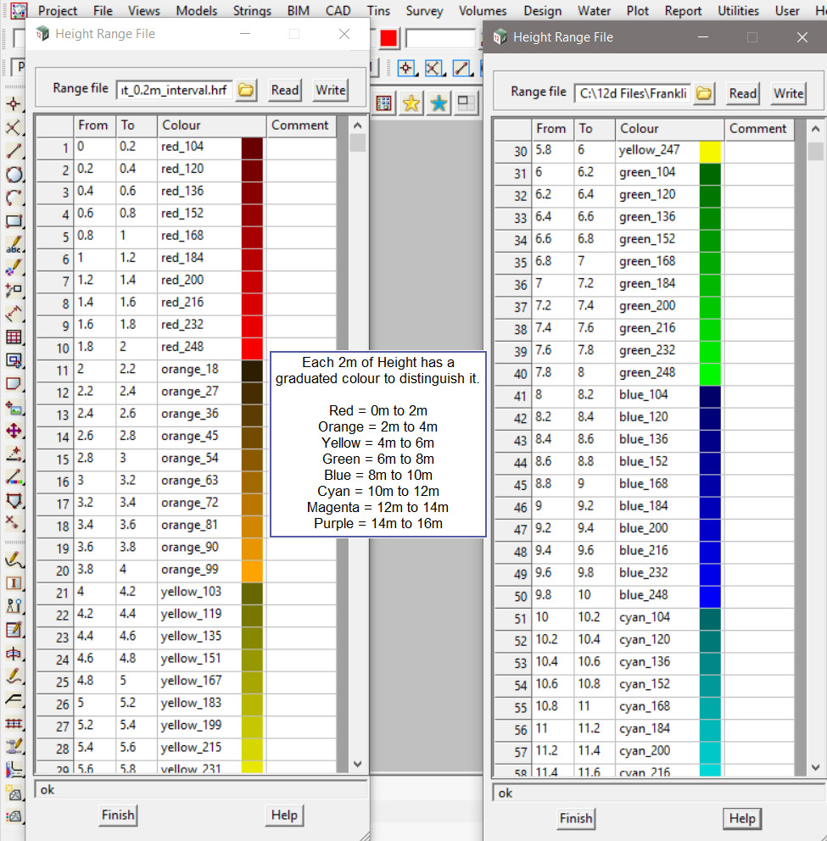Click the red table grid icon in left toolbar
This screenshot has height=841, width=827.
14,337
